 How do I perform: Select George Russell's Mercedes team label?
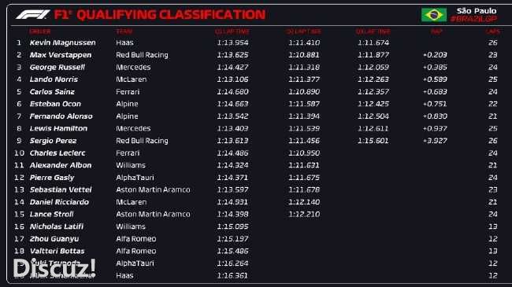click(x=133, y=67)
